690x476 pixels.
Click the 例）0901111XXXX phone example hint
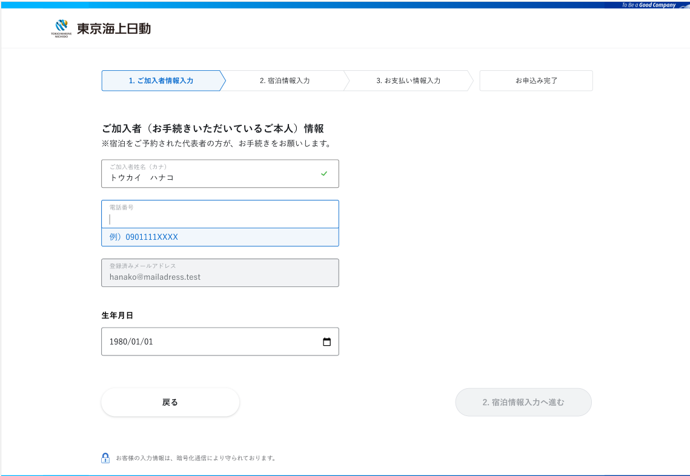[144, 237]
